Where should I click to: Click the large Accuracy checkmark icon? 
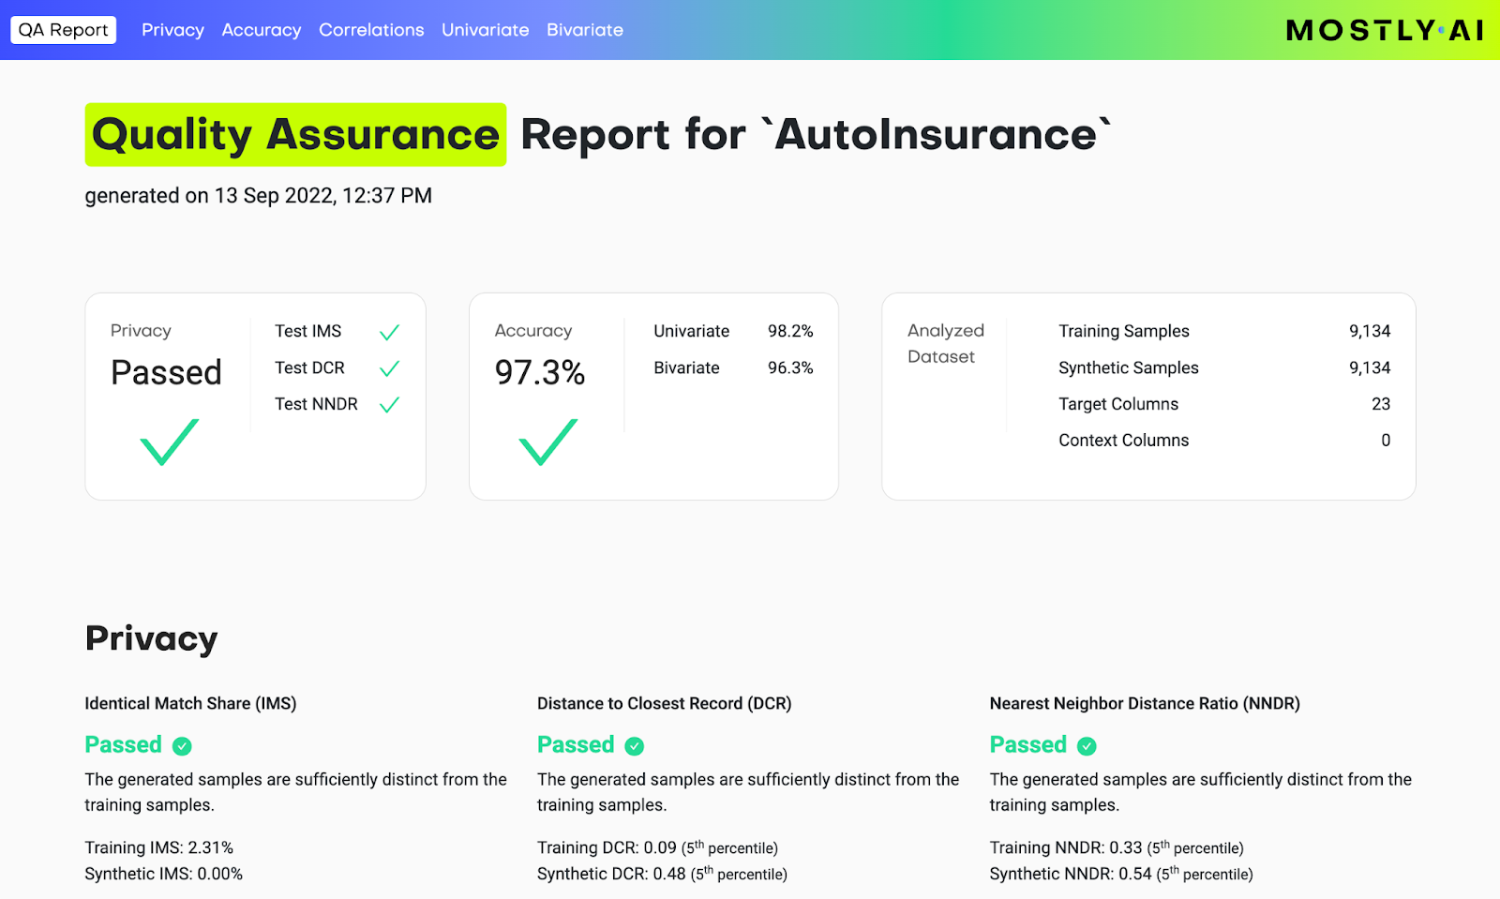coord(547,442)
